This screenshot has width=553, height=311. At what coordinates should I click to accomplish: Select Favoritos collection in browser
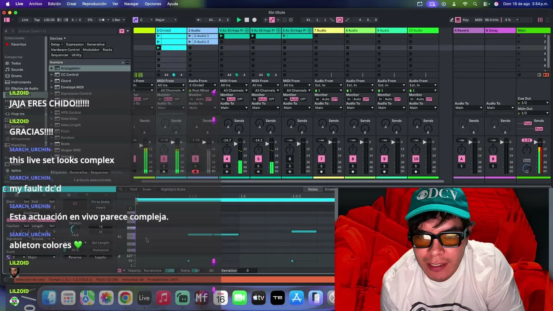[x=18, y=44]
